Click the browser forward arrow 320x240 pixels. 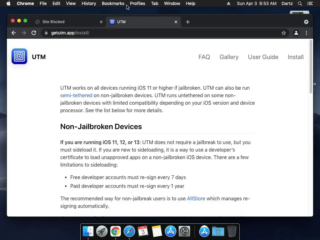point(24,33)
